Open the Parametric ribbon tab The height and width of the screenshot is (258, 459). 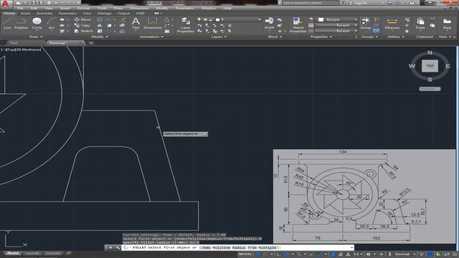click(67, 13)
